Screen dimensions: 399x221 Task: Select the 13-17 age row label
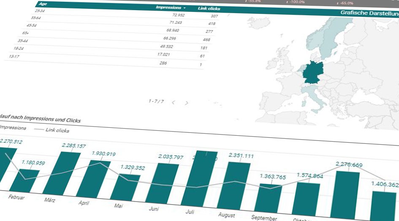(14, 56)
